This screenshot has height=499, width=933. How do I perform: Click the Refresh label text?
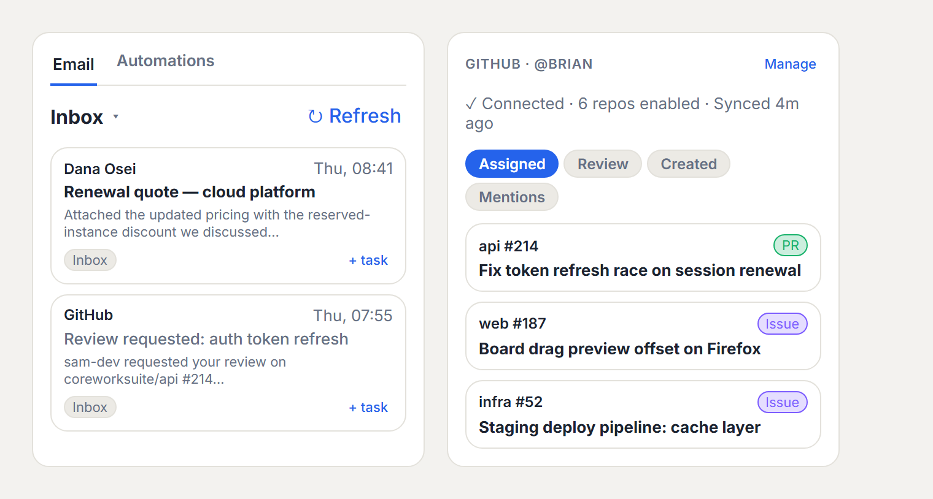[x=365, y=116]
